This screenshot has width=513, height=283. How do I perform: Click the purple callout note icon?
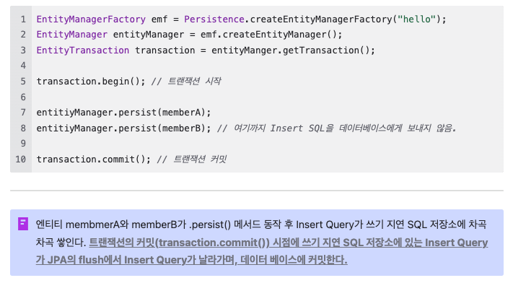23,224
